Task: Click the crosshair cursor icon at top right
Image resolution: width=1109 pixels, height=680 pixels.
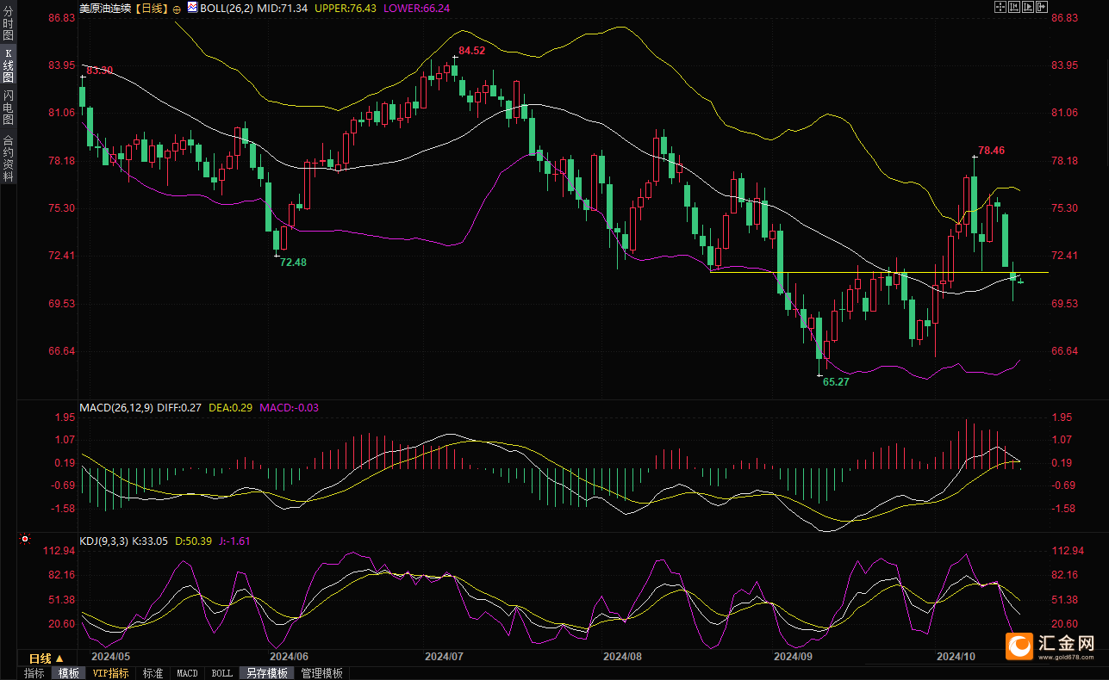Action: coord(1000,7)
